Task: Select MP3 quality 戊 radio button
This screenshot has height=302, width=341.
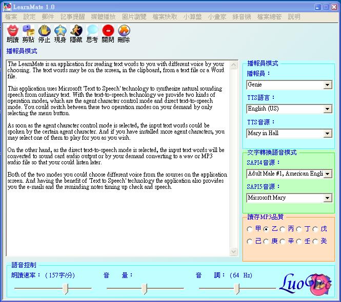Action: pyautogui.click(x=315, y=229)
